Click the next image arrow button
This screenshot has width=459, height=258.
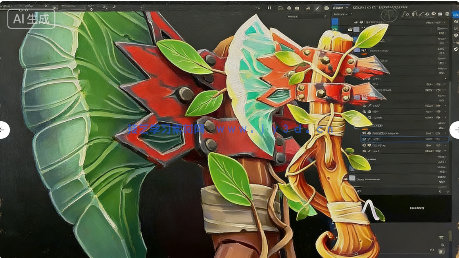point(456,130)
